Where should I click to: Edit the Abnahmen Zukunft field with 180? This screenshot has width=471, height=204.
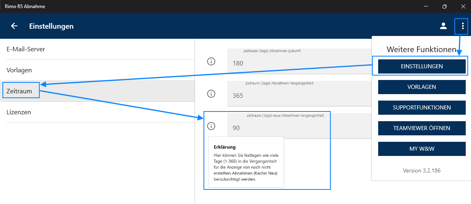tap(300, 61)
